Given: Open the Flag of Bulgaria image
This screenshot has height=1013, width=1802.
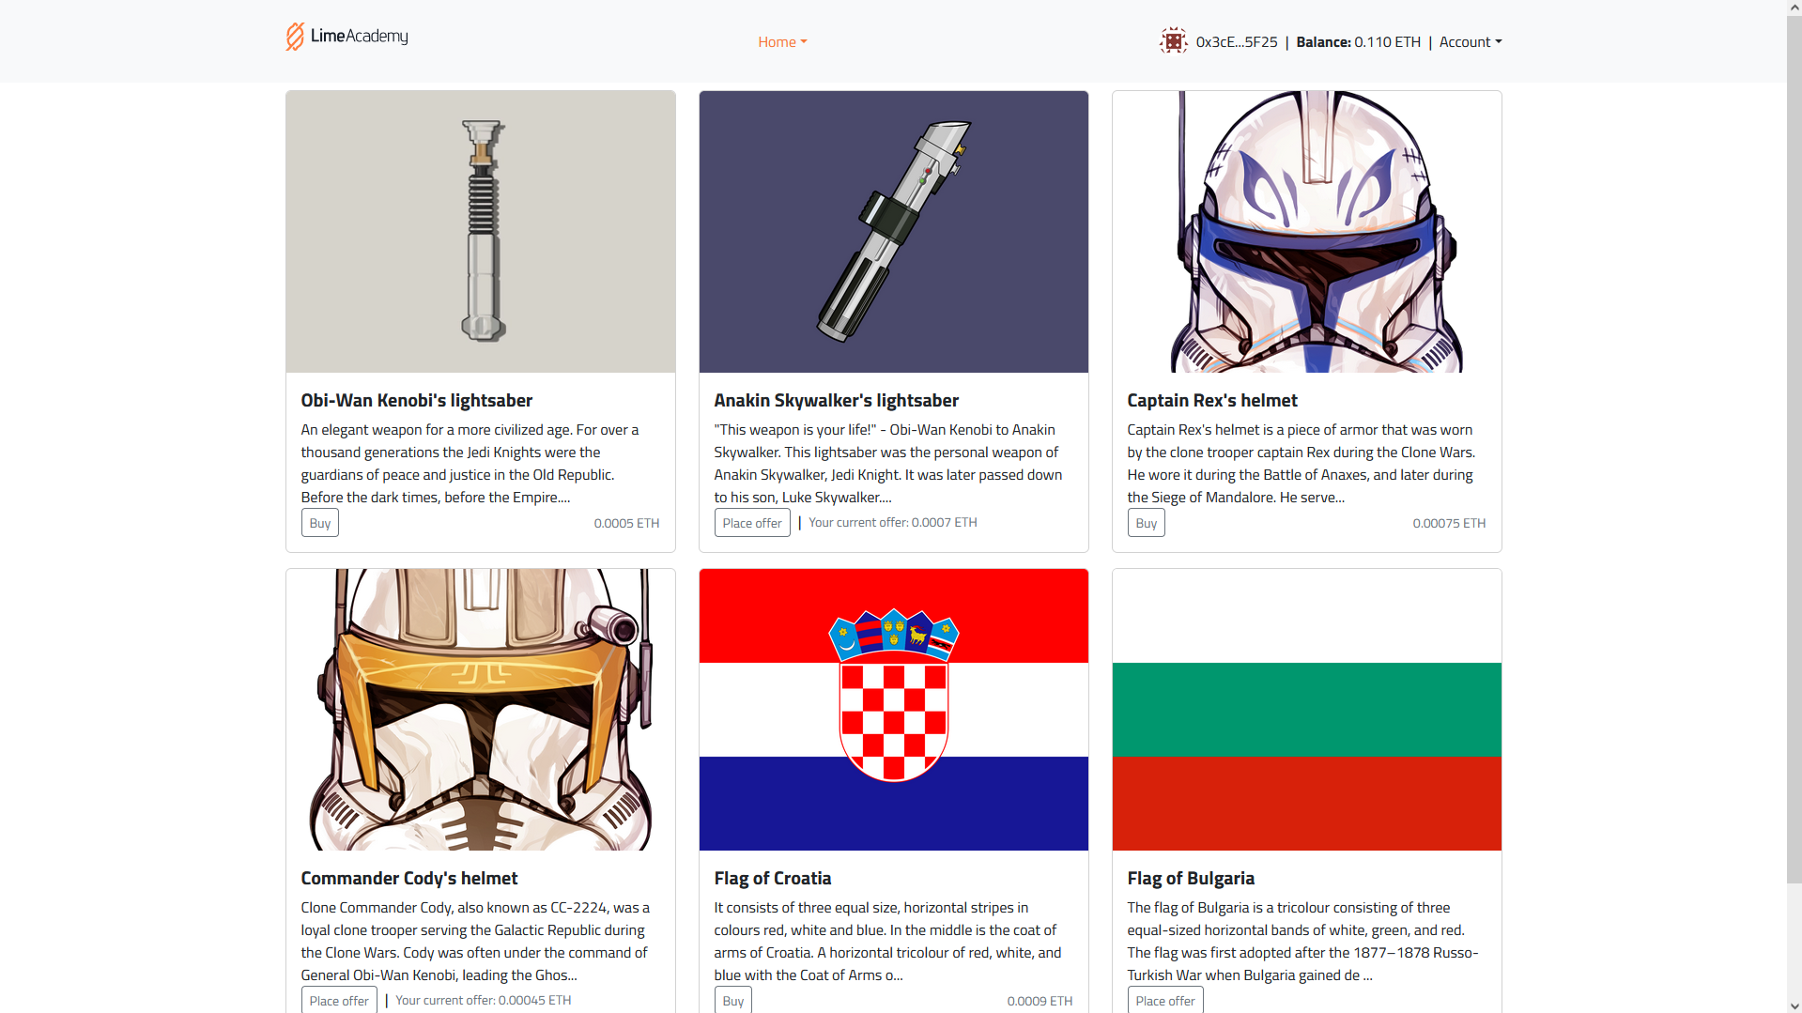Looking at the screenshot, I should (1307, 710).
